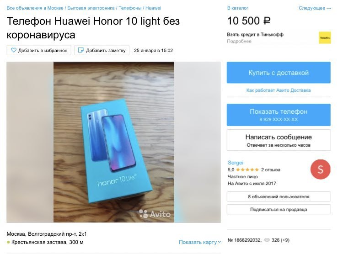Return via В каталог link

(237, 8)
